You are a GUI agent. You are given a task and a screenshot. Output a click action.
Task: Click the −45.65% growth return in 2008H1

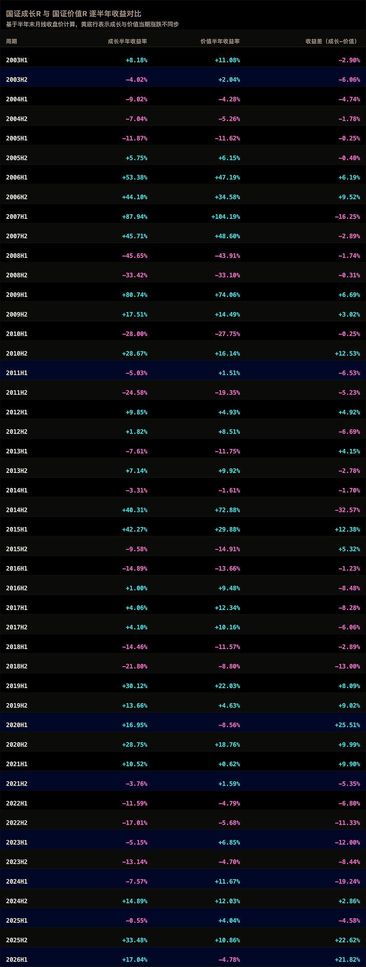coord(135,256)
